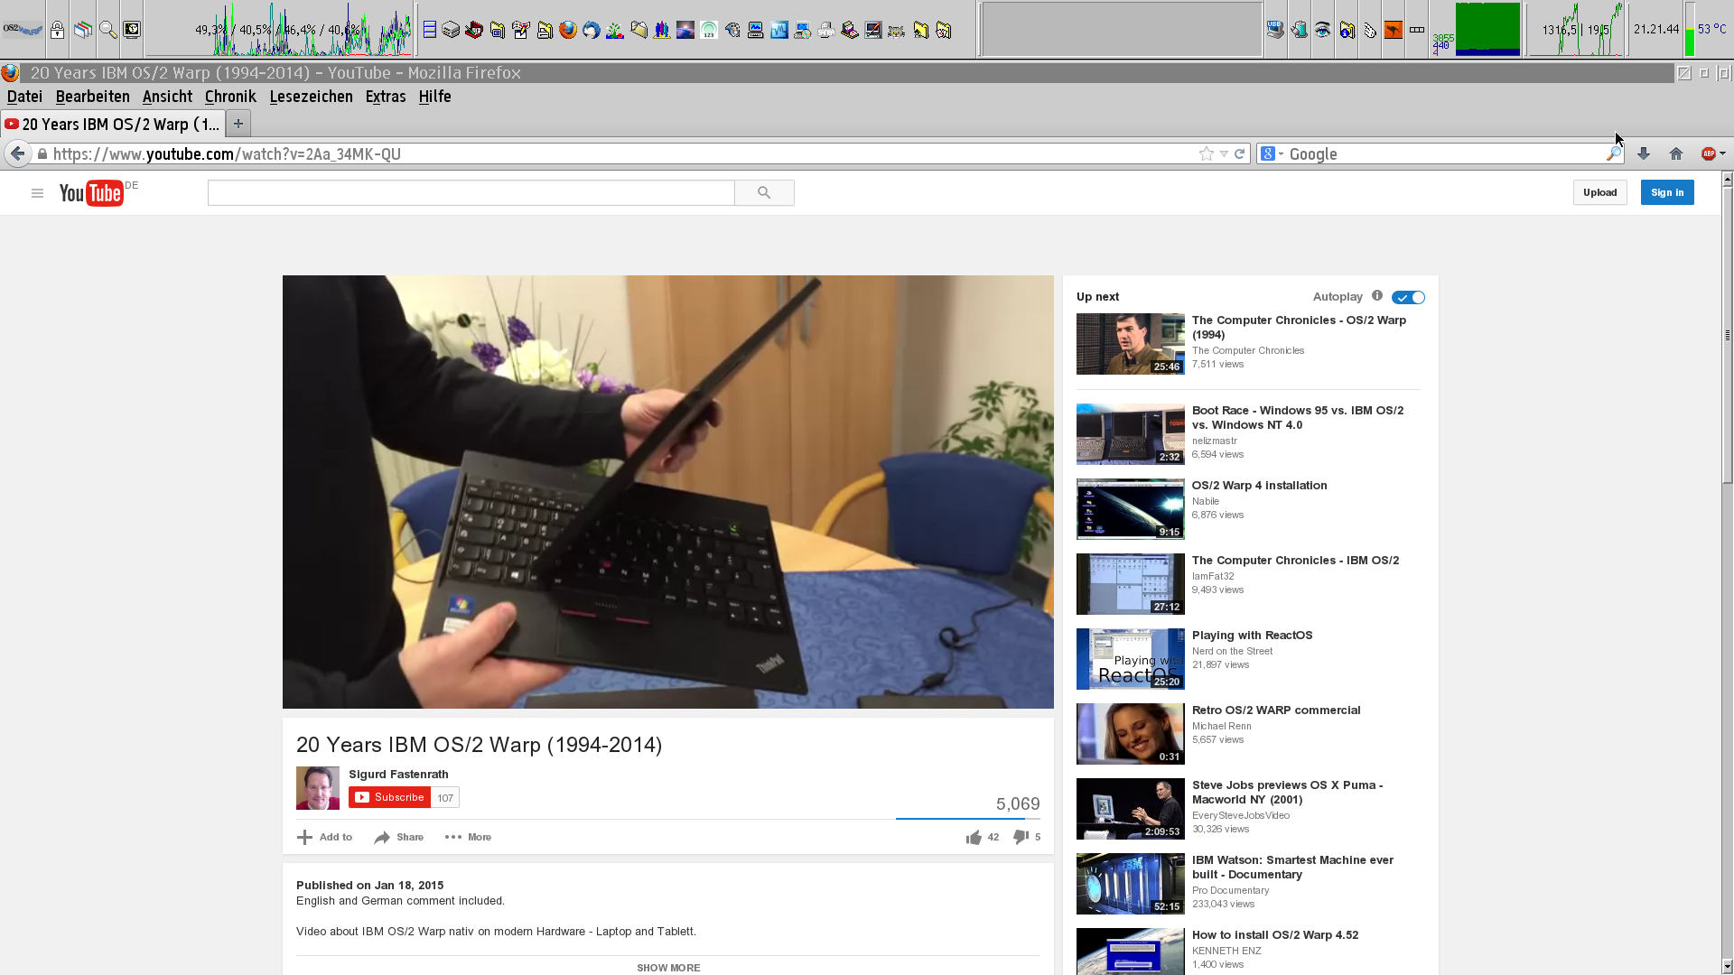Click the Share button
This screenshot has height=975, width=1734.
click(399, 837)
